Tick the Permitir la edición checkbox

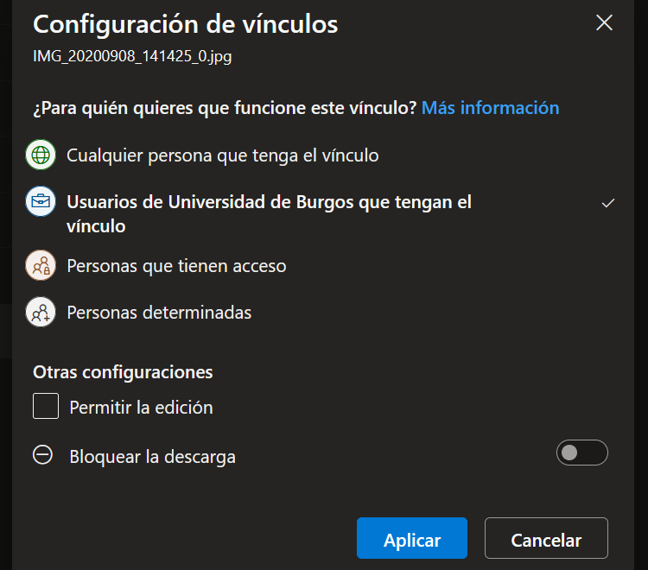tap(46, 406)
